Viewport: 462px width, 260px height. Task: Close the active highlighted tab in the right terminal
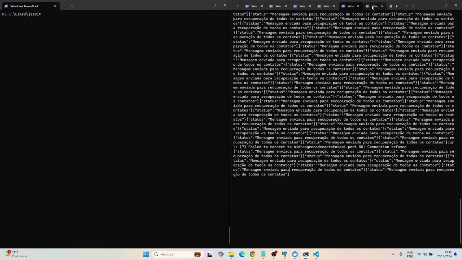point(358,6)
